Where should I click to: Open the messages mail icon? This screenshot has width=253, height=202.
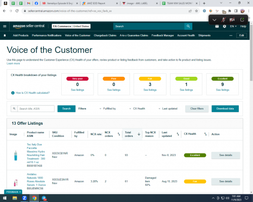[x=217, y=26]
